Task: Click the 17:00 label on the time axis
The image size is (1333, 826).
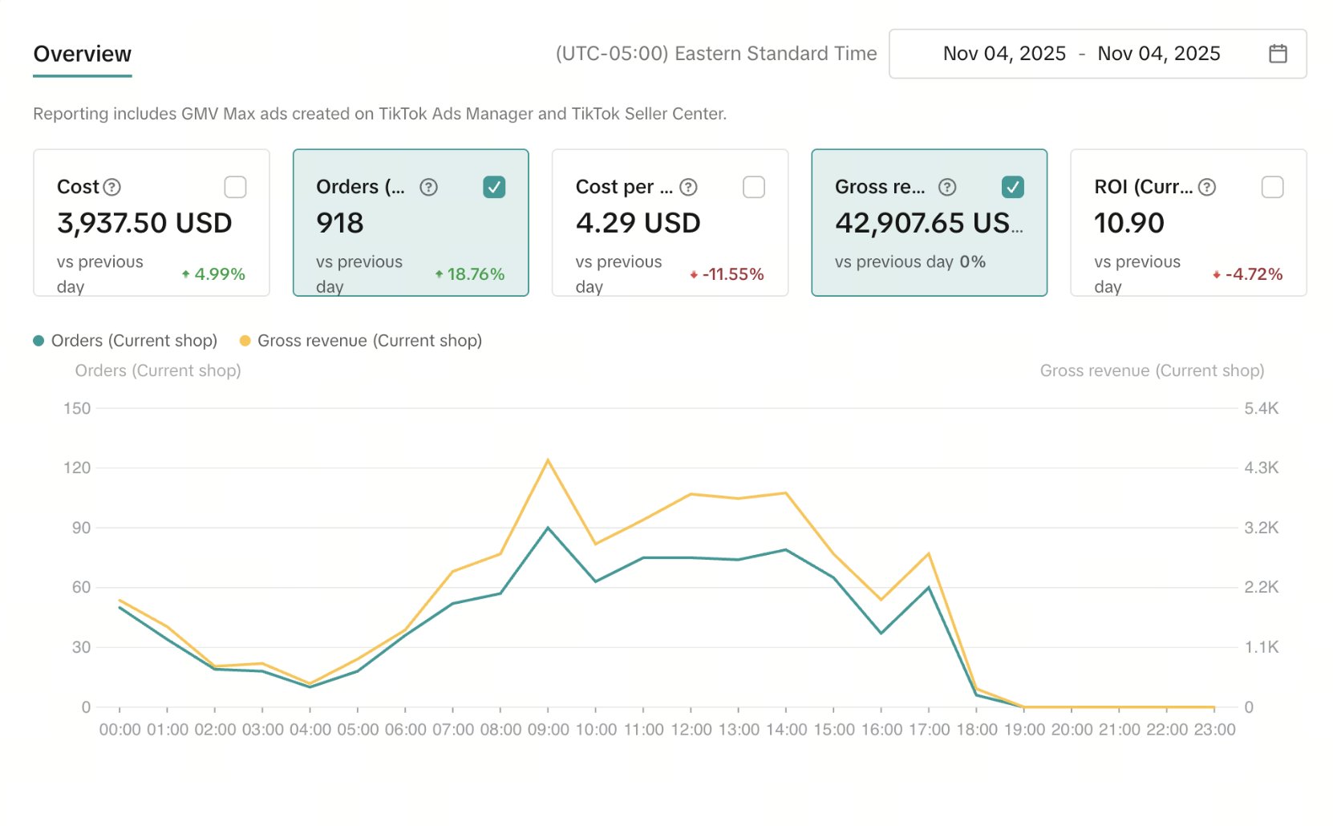Action: [929, 730]
